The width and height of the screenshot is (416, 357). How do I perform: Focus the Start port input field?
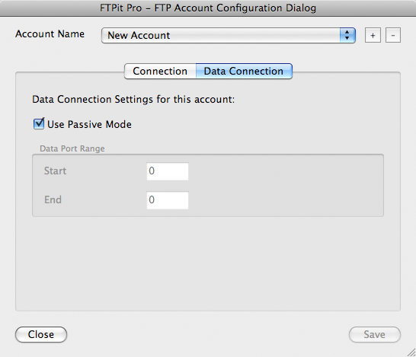coord(168,171)
